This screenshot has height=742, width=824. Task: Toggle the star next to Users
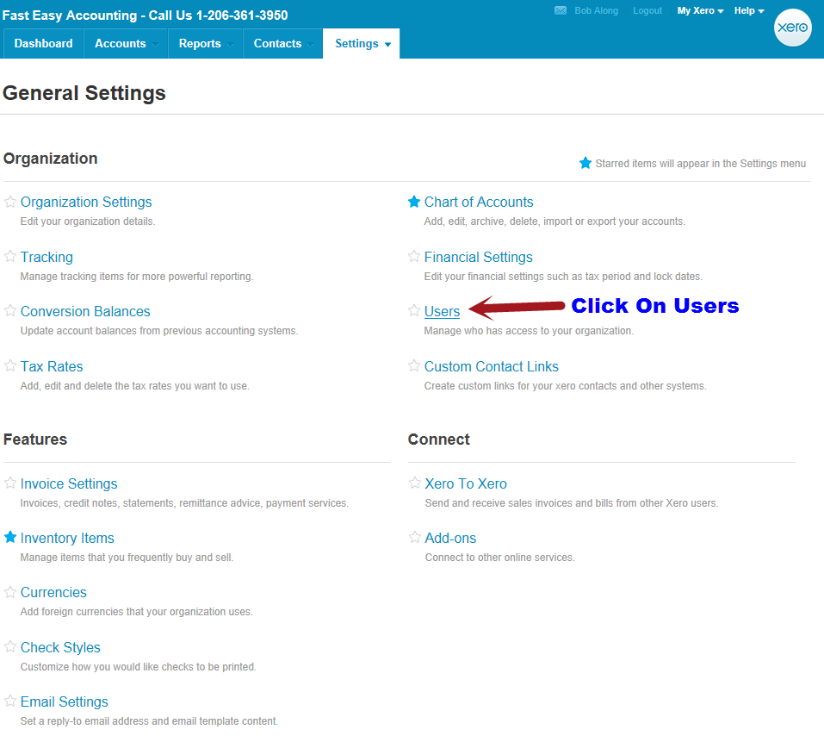click(414, 311)
